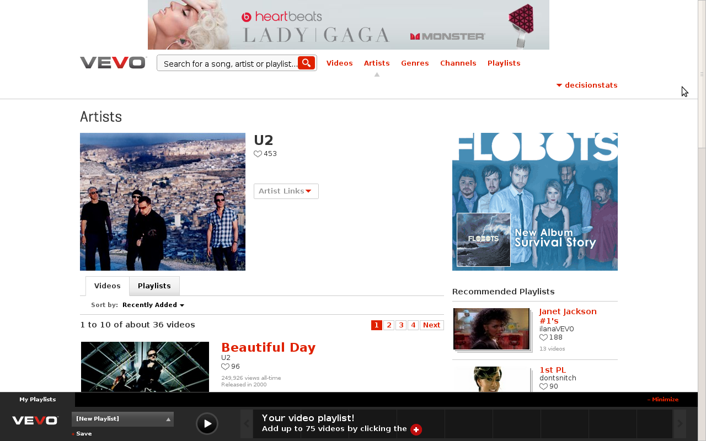Click the red search magnifier icon
Image resolution: width=706 pixels, height=441 pixels.
coord(306,63)
